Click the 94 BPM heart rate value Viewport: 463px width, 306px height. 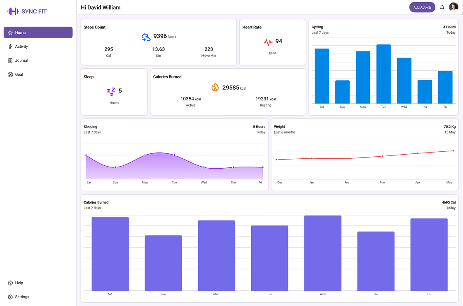(279, 41)
